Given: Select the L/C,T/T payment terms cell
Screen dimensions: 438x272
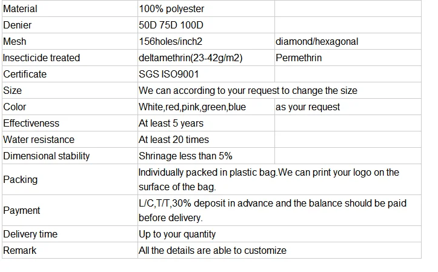Looking at the screenshot, I should click(x=272, y=210).
